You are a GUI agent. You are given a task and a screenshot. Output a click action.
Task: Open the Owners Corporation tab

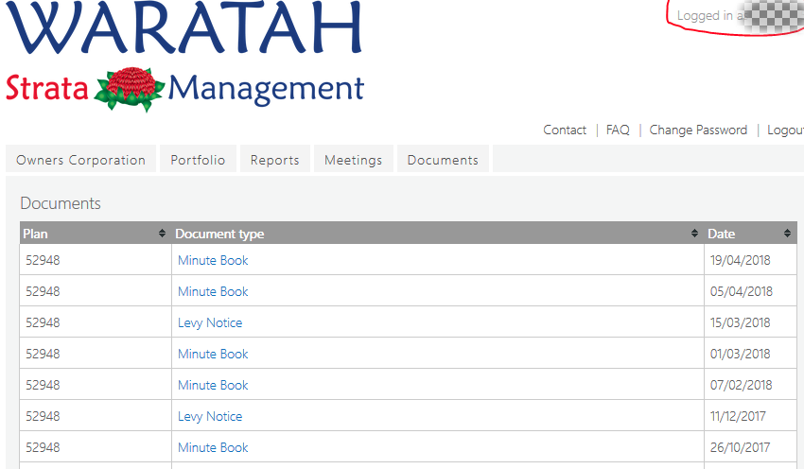pyautogui.click(x=80, y=160)
